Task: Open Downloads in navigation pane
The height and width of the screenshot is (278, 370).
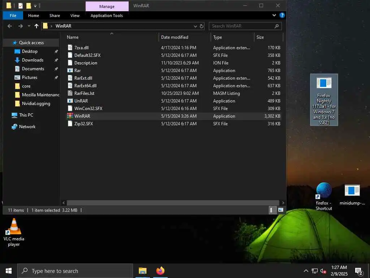Action: [x=33, y=60]
